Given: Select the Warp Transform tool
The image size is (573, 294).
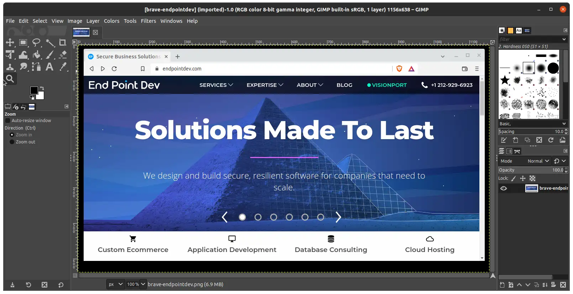Looking at the screenshot, I should coord(23,55).
